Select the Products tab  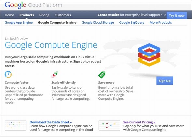pos(27,15)
